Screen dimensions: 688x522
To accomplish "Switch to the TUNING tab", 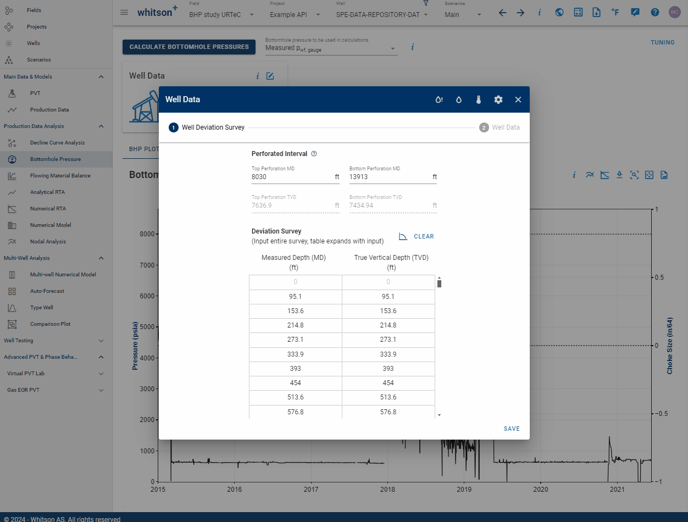I will (662, 42).
